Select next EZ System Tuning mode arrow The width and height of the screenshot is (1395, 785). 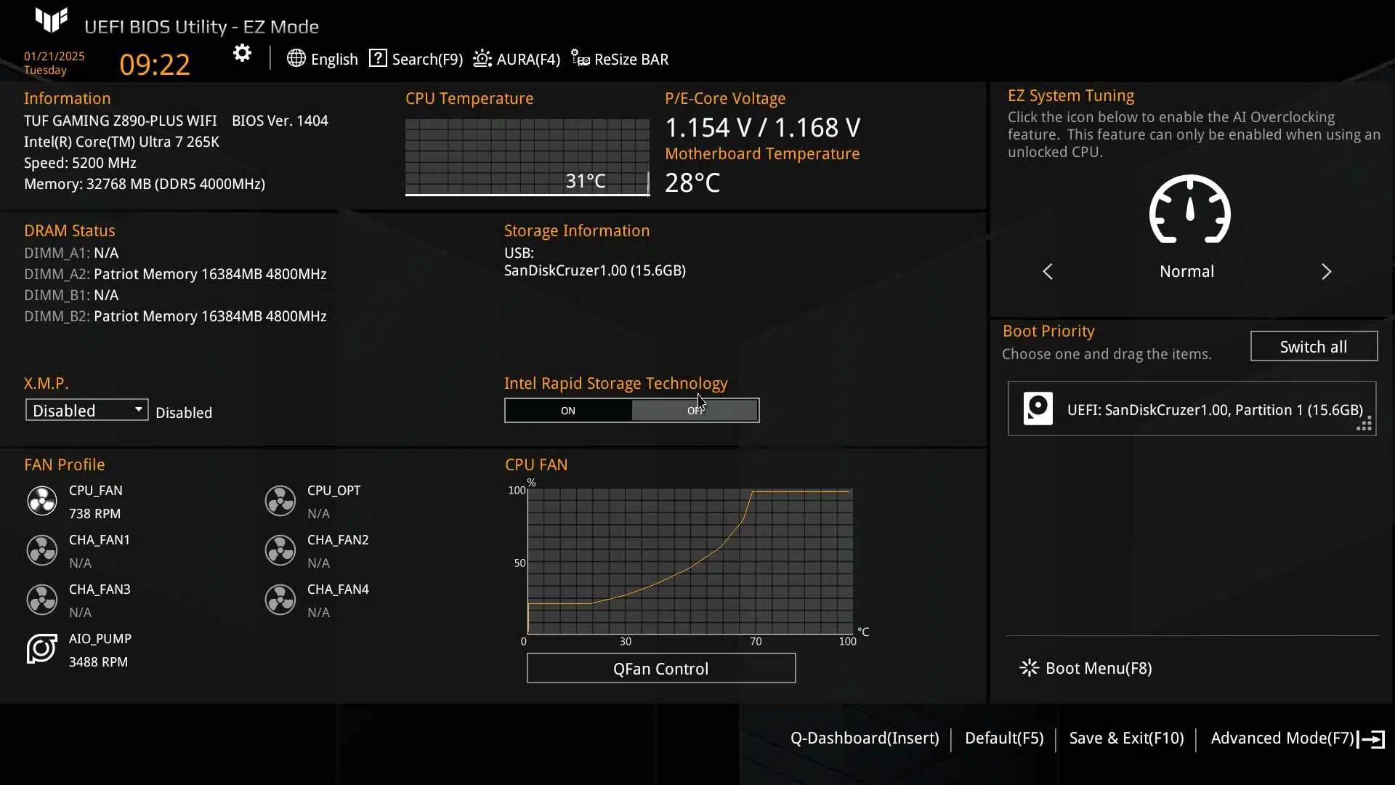point(1327,271)
